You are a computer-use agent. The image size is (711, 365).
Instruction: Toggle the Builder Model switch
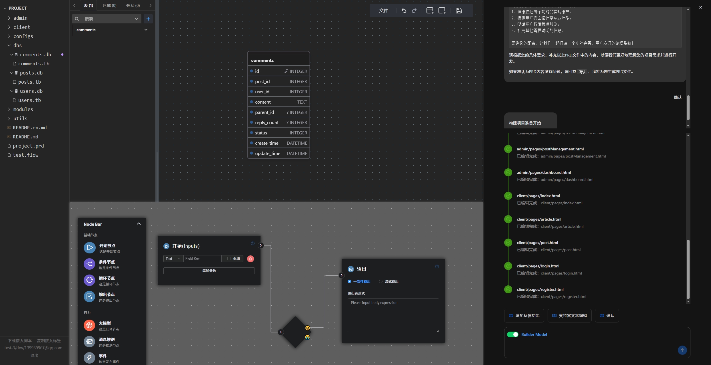click(512, 334)
